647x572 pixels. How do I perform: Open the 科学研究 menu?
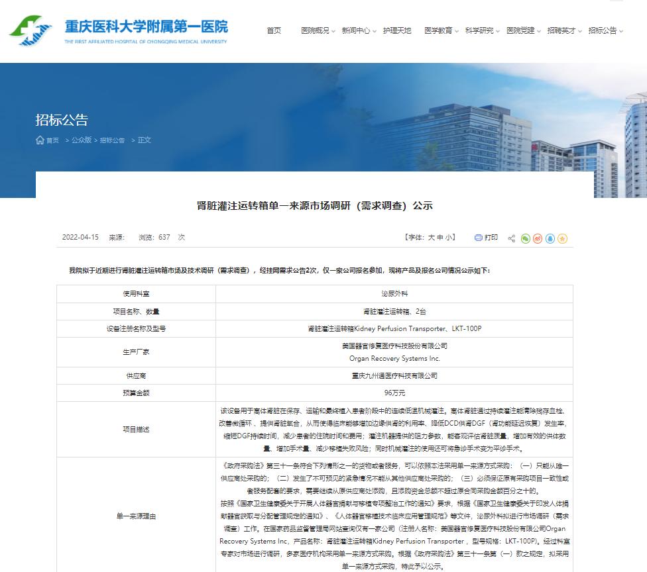pos(479,30)
